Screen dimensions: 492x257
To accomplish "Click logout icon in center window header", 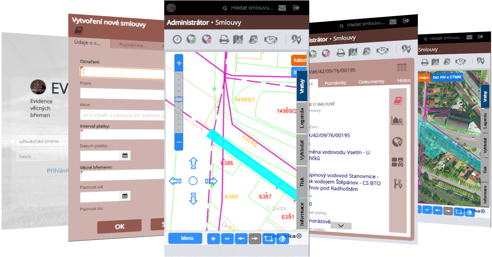I will point(296,8).
